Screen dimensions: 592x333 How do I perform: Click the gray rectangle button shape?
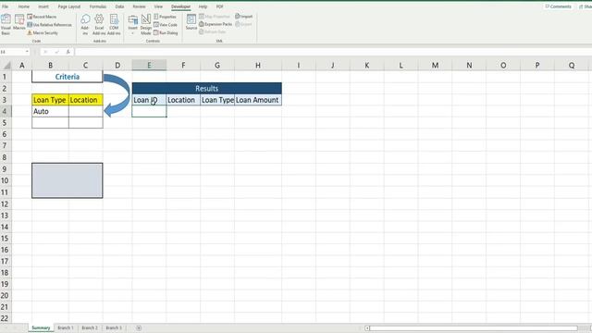click(68, 180)
